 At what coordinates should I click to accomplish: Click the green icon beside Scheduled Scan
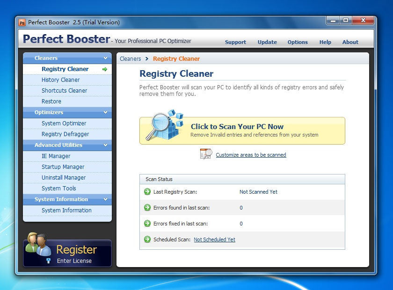(x=147, y=239)
